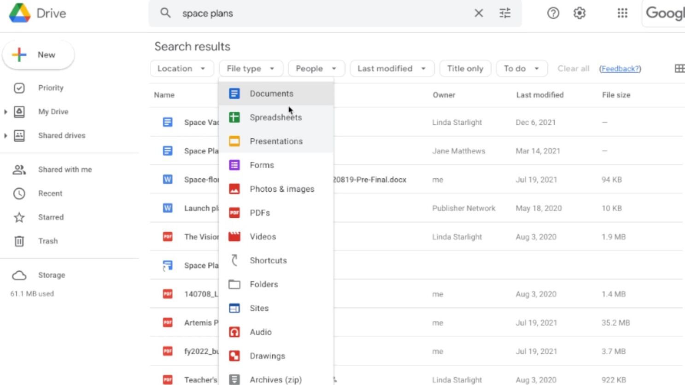The width and height of the screenshot is (685, 385).
Task: Choose PDFs in the file type menu
Action: 260,213
